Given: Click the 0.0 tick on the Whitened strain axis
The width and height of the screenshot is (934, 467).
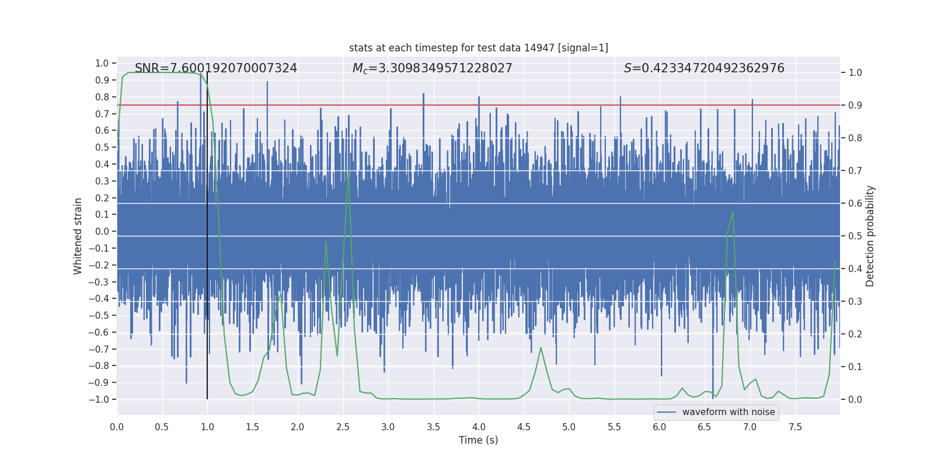Looking at the screenshot, I should click(x=102, y=231).
